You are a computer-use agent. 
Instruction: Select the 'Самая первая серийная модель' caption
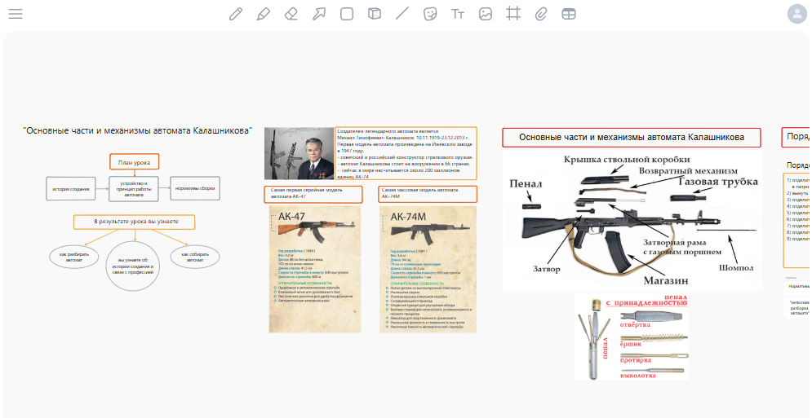[313, 194]
